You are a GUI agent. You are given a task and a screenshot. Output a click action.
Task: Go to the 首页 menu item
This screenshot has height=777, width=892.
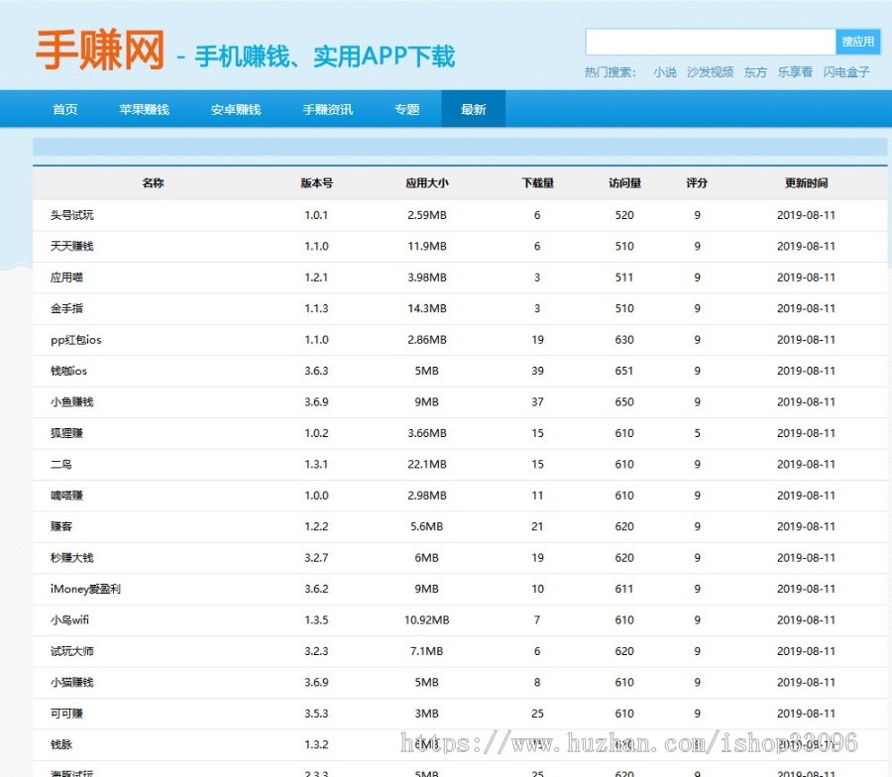[64, 110]
